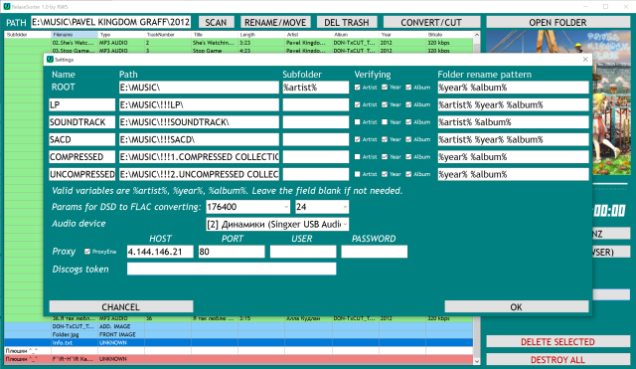Disable the ProxyEna proxy checkbox
The height and width of the screenshot is (369, 636).
tap(87, 252)
